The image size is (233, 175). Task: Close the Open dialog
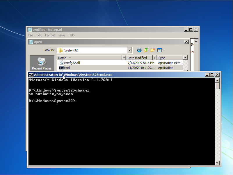click(x=186, y=42)
